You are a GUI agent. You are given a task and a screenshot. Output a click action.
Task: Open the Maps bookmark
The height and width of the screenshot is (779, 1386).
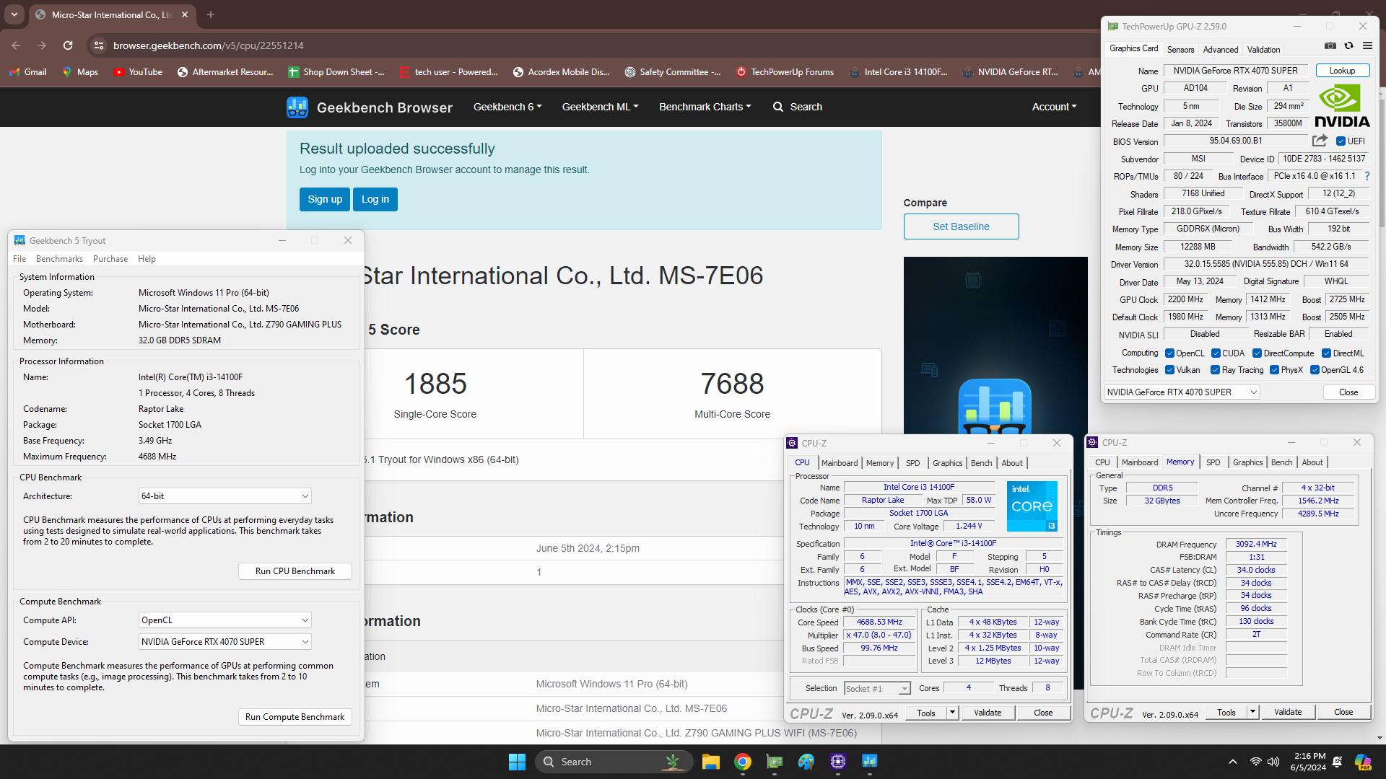[x=80, y=72]
